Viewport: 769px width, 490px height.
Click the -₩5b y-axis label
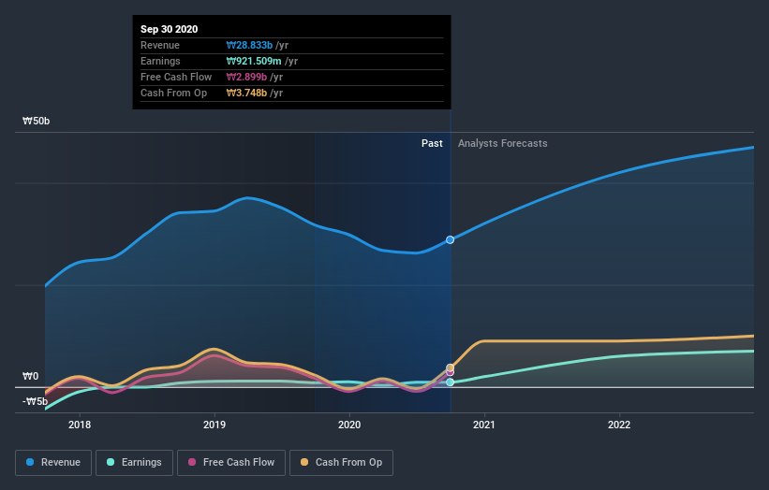[35, 401]
